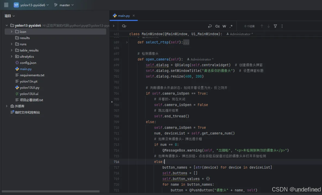Click the QT icon beside yolov13UI.ui
This screenshot has width=322, height=195.
pyautogui.click(x=17, y=94)
